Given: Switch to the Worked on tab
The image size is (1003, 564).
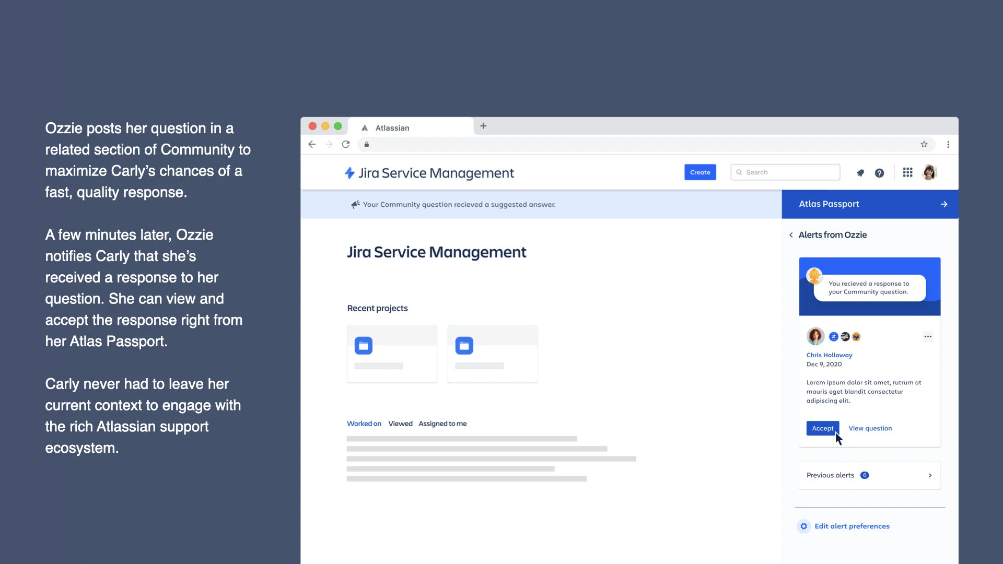Looking at the screenshot, I should click(364, 424).
